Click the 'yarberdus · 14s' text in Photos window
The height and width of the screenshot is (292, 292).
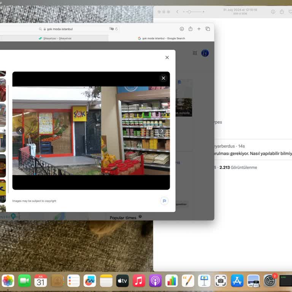pos(229,146)
